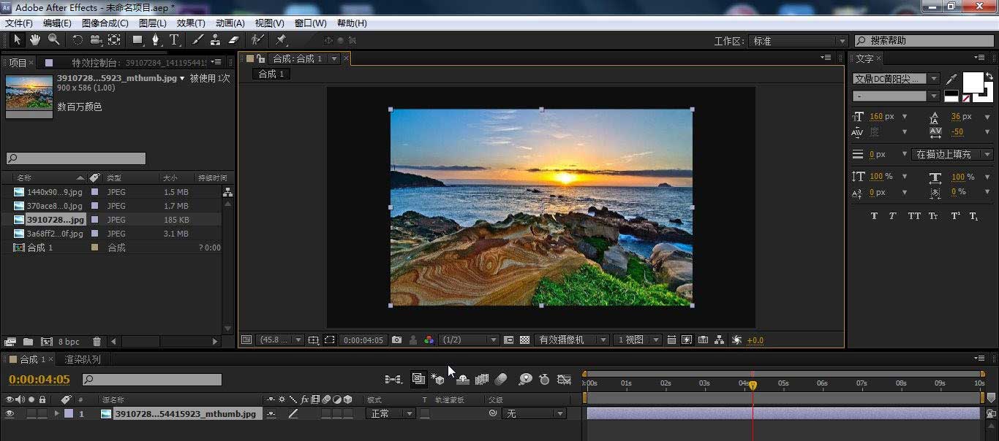Viewport: 999px width, 441px height.
Task: Pick the horizontal Type tool in the toolbar
Action: (x=174, y=40)
